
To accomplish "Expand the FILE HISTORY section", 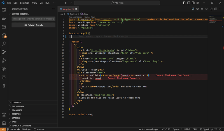I will pyautogui.click(x=33, y=106).
